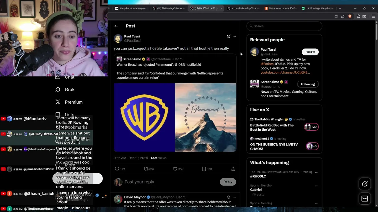Click the screen cast icon in the address bar

tap(336, 16)
